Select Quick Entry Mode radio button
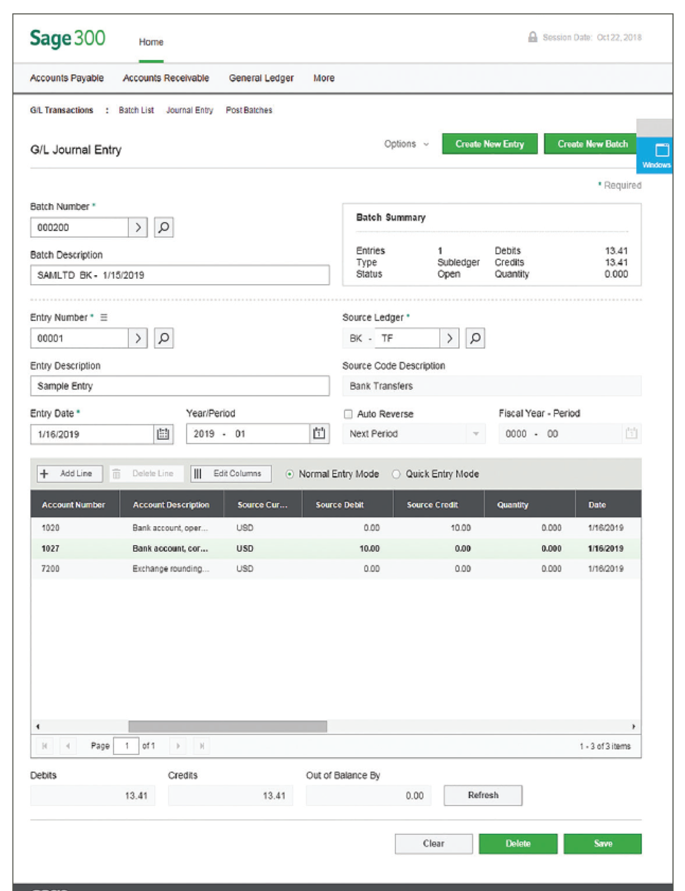 click(x=396, y=474)
